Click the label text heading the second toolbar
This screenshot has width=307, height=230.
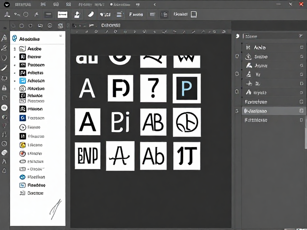coord(111,25)
